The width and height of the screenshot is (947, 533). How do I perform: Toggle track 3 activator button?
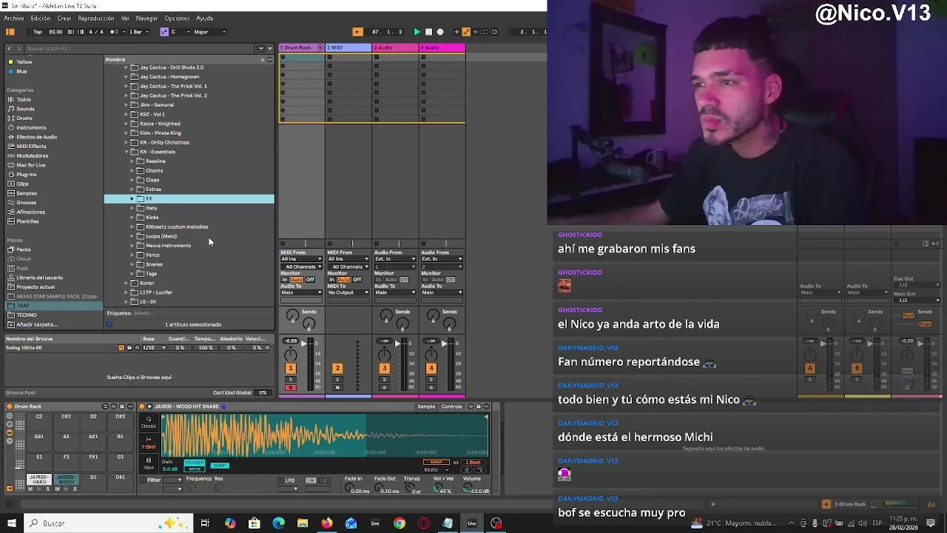(384, 369)
